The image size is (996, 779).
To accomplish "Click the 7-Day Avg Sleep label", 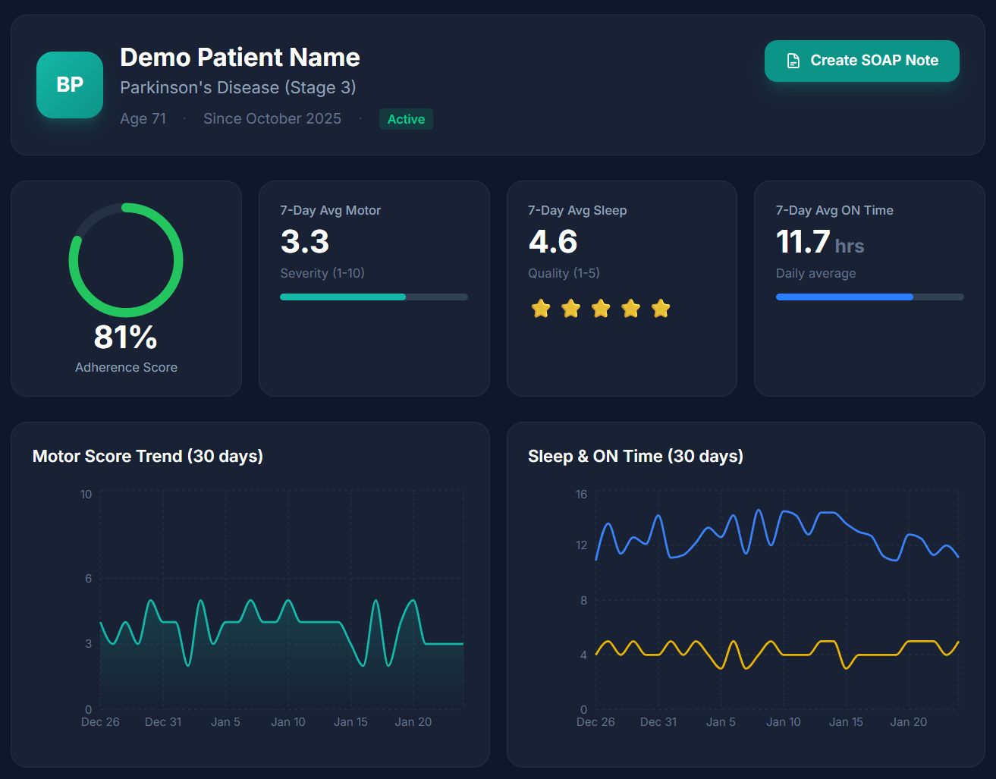I will click(577, 210).
